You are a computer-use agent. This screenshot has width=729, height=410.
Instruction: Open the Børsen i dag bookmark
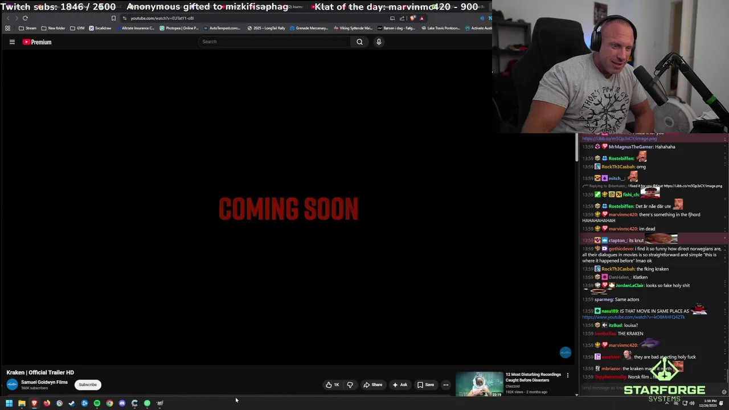(x=396, y=28)
